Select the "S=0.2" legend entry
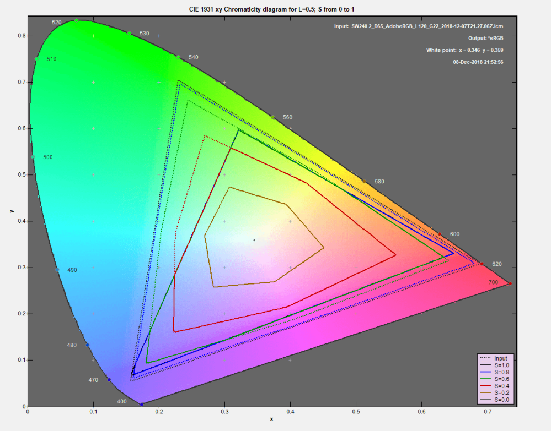 494,393
